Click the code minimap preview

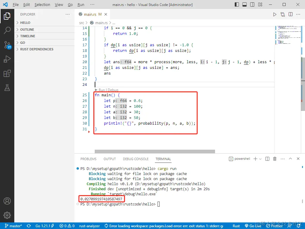[x=288, y=35]
